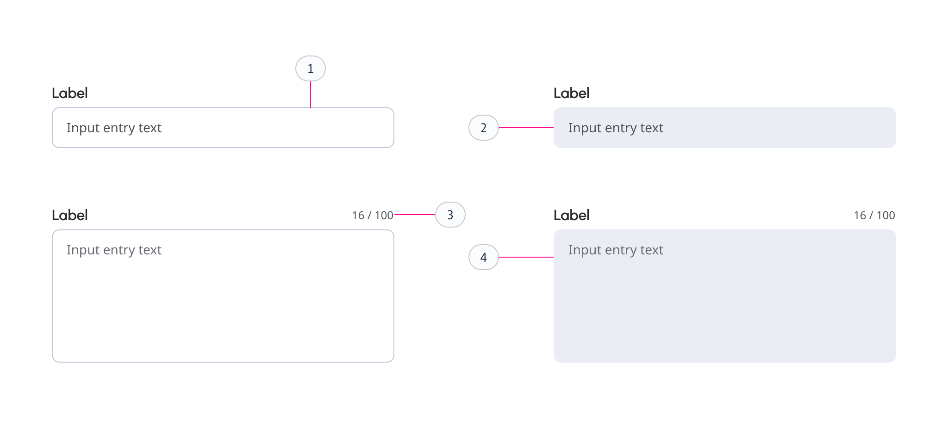Click the Label above the filled textarea
Viewport: 948px width, 444px height.
571,215
